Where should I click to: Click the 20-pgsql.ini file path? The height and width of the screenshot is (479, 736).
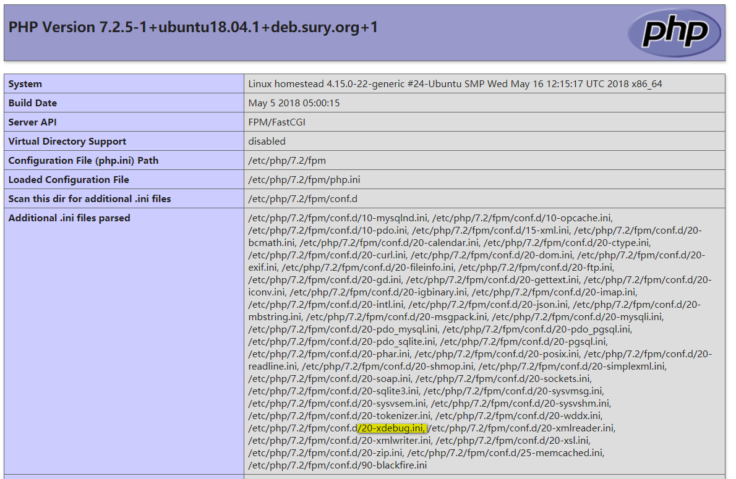(x=523, y=342)
